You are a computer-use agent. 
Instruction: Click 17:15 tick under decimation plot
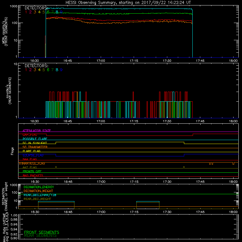tap(134, 212)
